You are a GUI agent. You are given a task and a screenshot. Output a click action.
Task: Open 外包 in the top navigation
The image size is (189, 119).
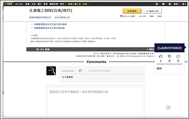click(x=34, y=4)
